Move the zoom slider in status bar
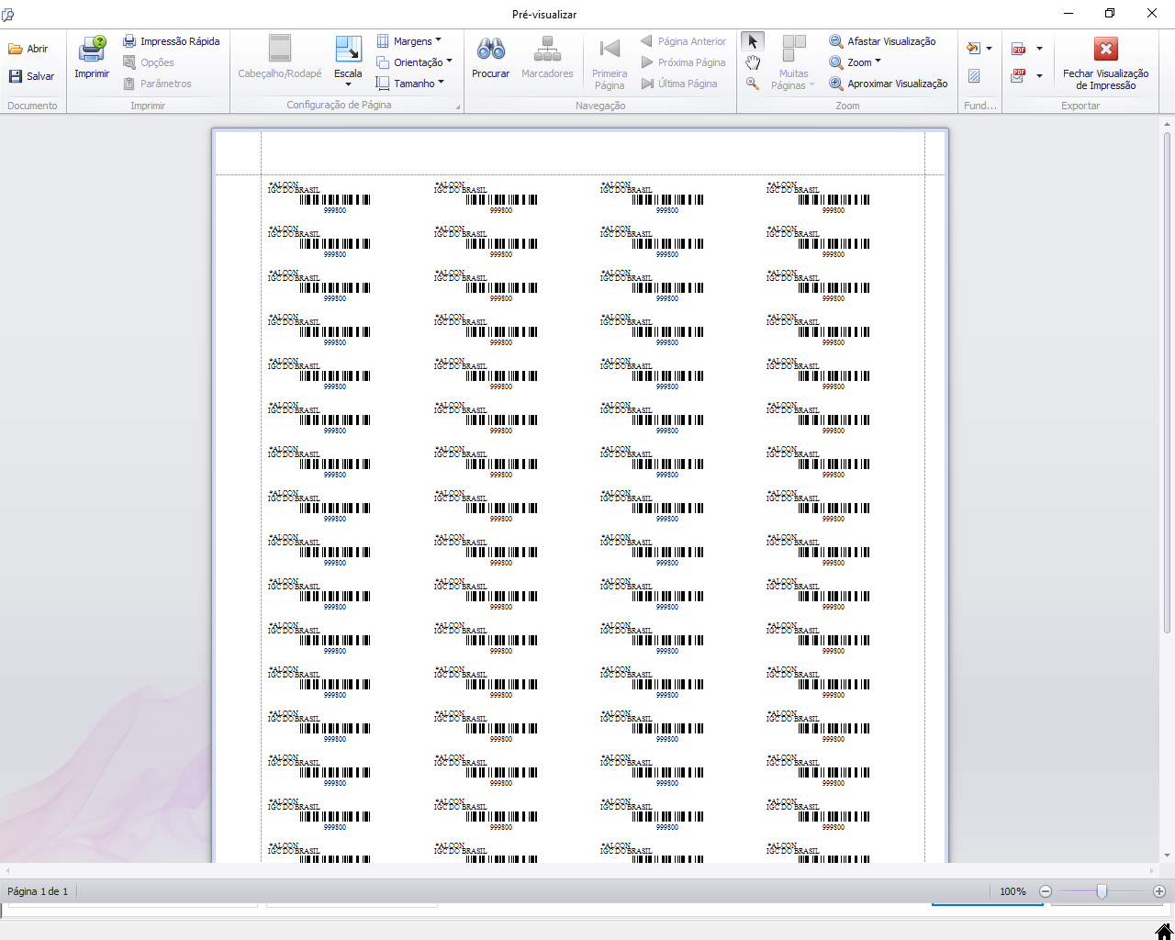This screenshot has height=940, width=1175. (1102, 891)
